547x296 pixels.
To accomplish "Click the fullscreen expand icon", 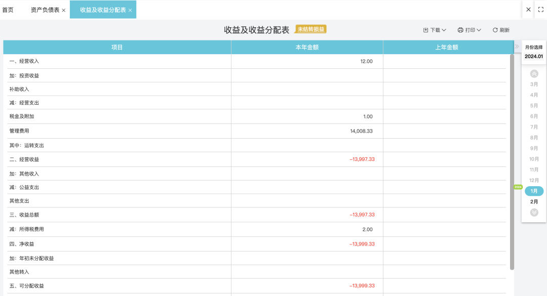I will point(541,10).
